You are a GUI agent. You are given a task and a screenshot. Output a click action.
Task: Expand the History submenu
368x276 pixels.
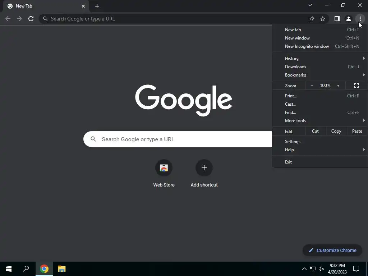(320, 59)
